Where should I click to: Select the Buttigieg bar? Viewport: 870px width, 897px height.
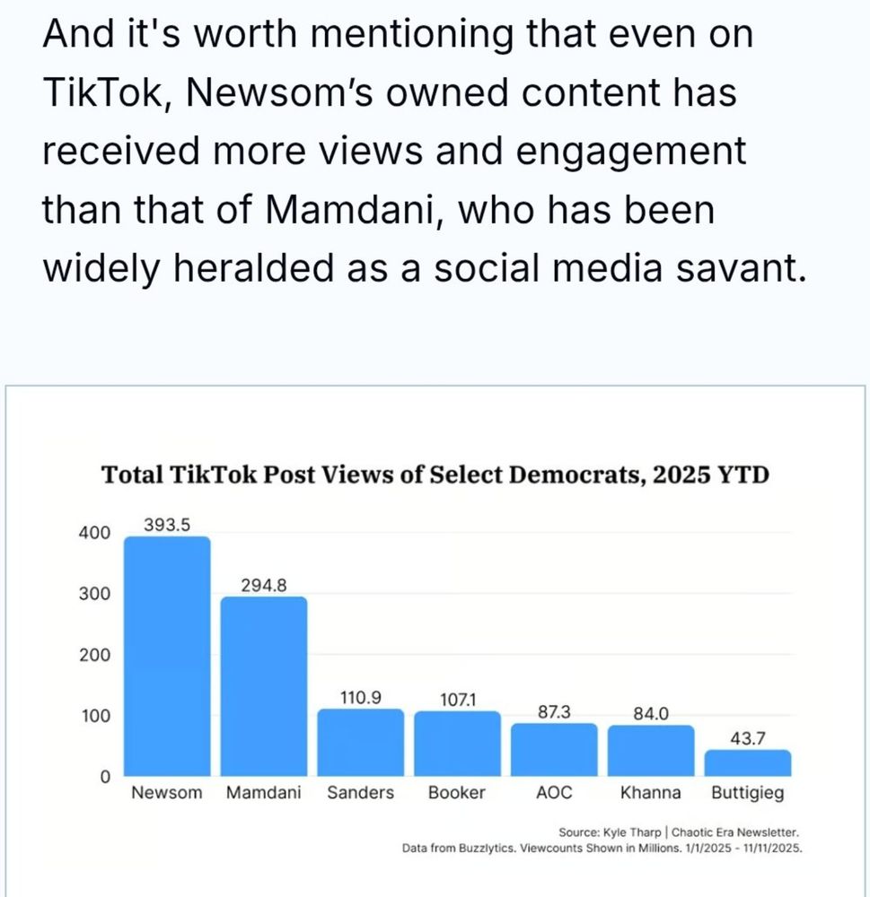pyautogui.click(x=748, y=762)
